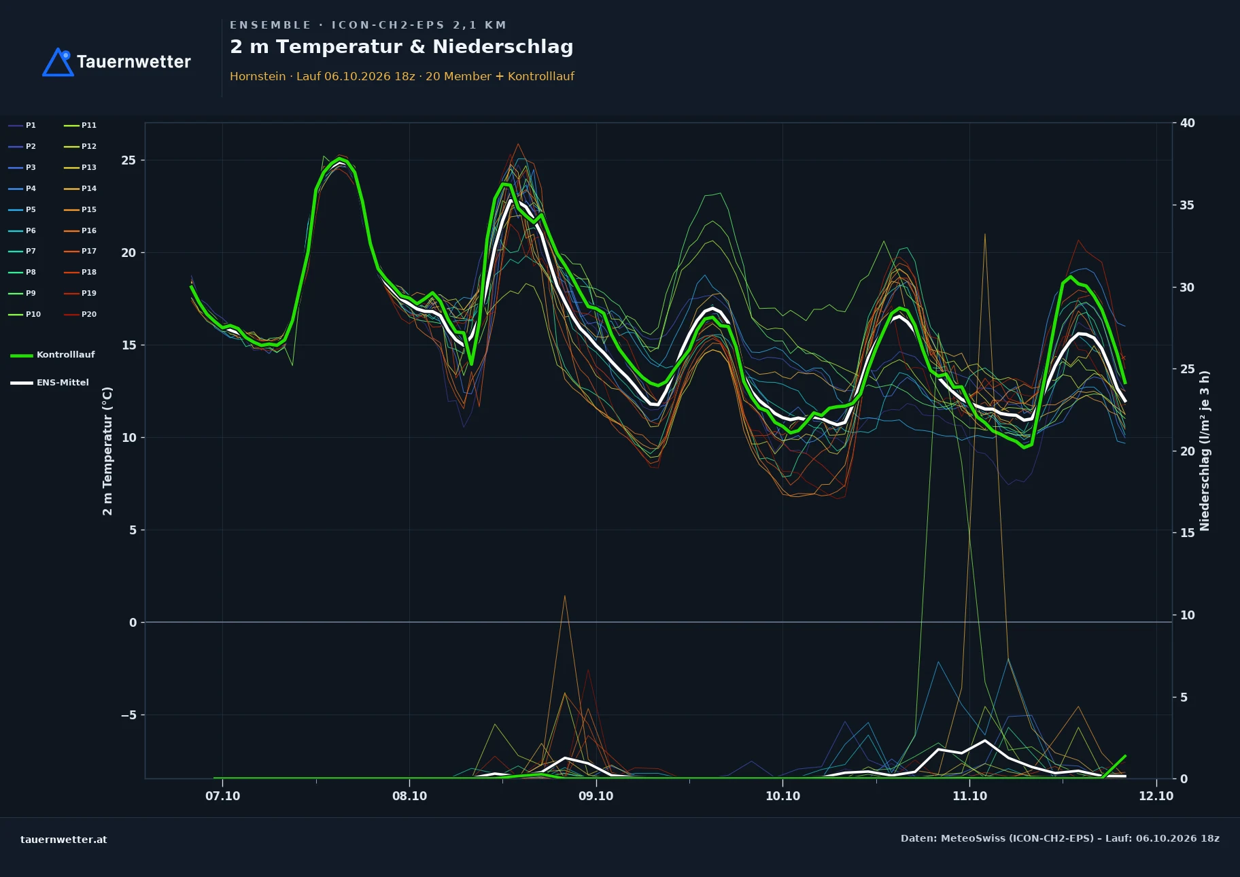Click the 09.10 date tick label

click(596, 796)
